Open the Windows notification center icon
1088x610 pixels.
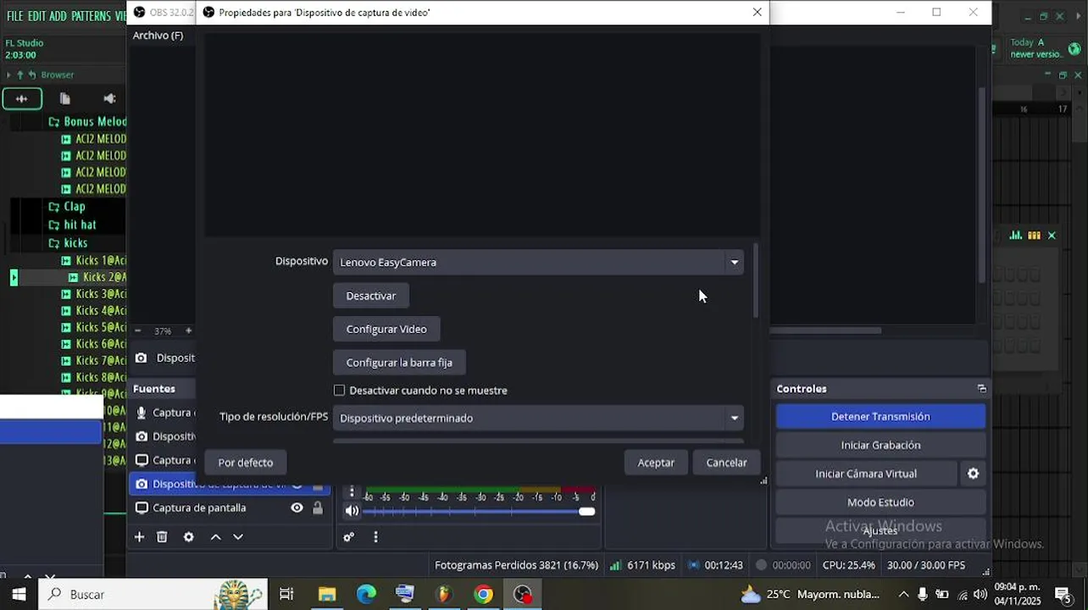1063,594
